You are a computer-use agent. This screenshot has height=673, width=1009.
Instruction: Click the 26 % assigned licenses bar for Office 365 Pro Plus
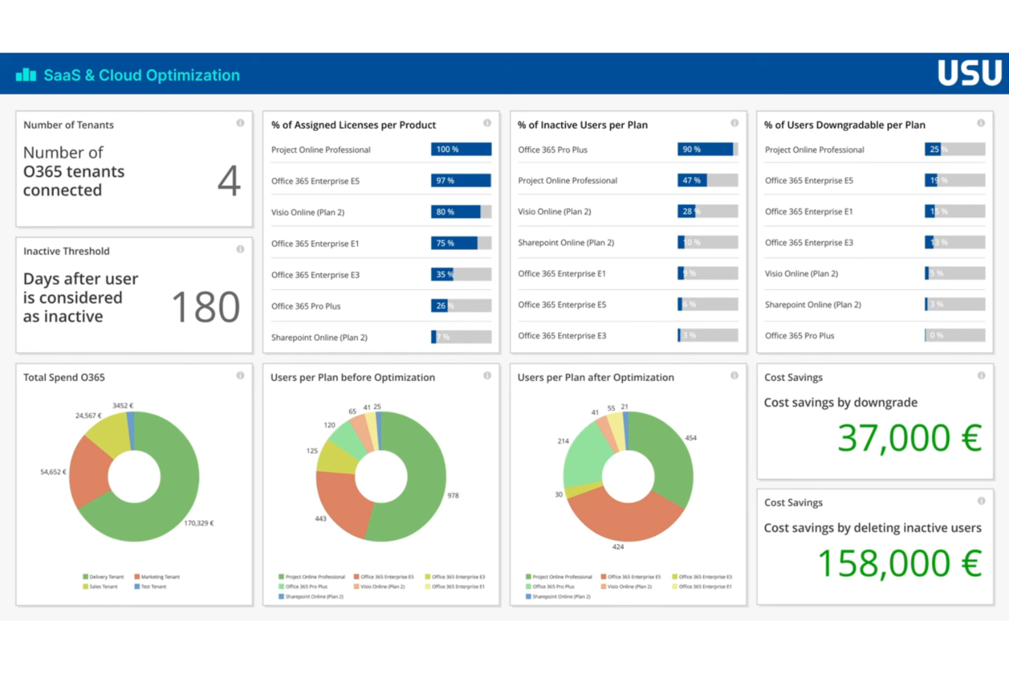(461, 306)
